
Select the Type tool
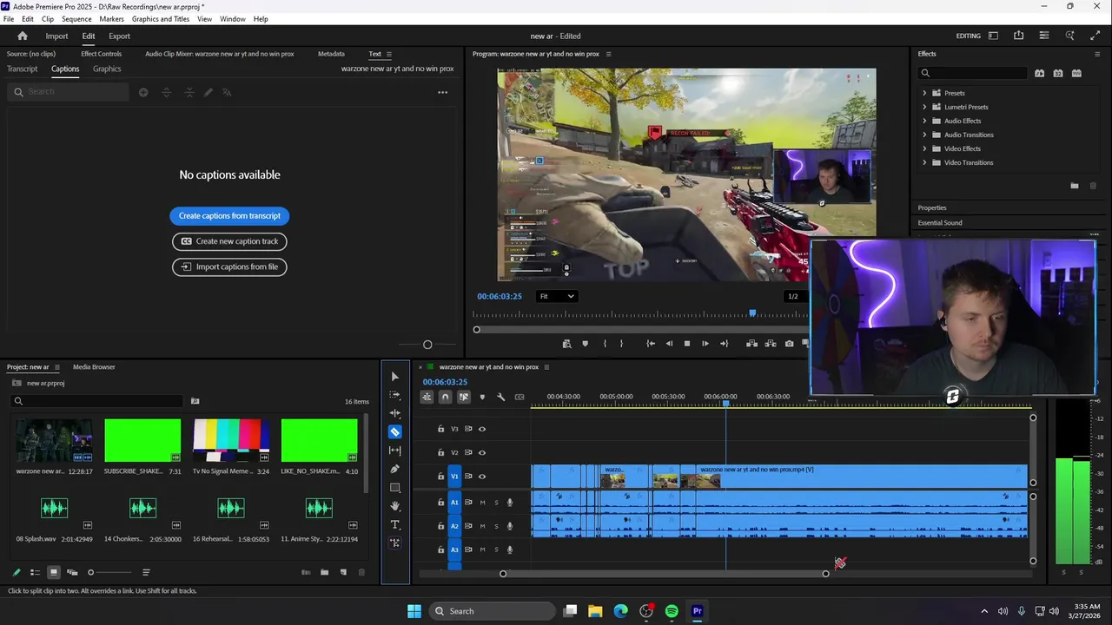(x=395, y=524)
